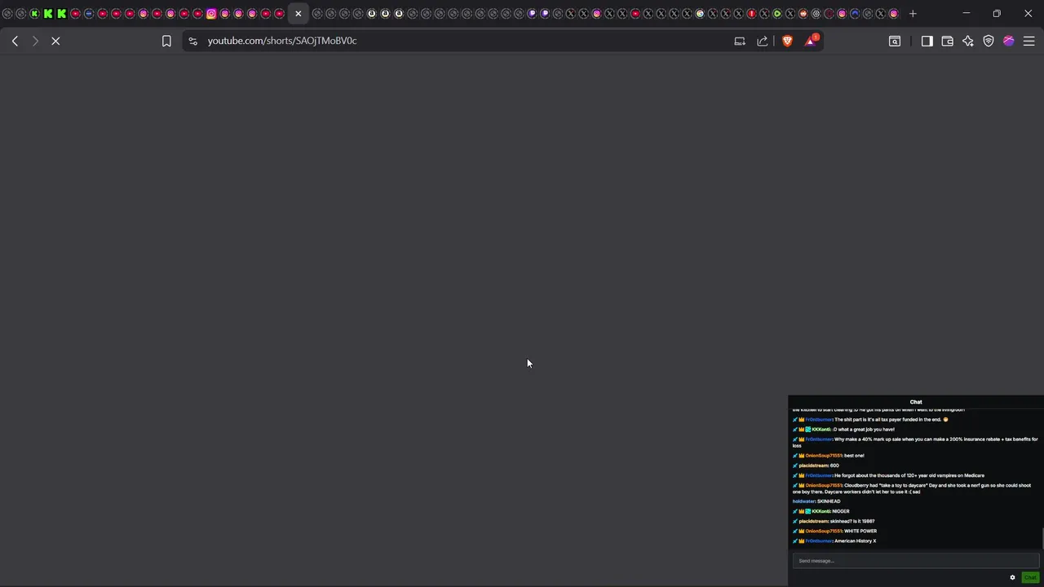The image size is (1044, 587).
Task: Open the tab search icon in toolbar
Action: 895,41
